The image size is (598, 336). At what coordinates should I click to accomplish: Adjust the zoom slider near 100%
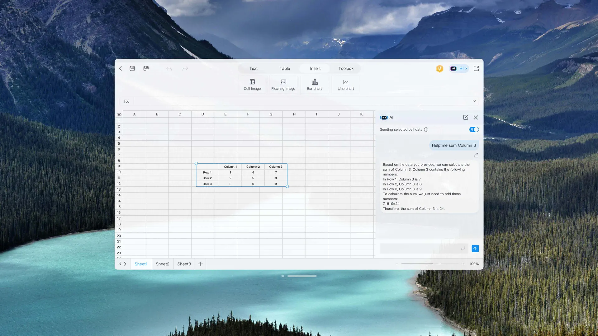point(441,264)
